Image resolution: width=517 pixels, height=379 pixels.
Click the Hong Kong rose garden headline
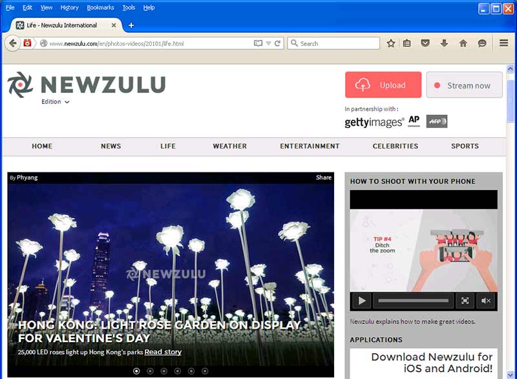click(159, 331)
